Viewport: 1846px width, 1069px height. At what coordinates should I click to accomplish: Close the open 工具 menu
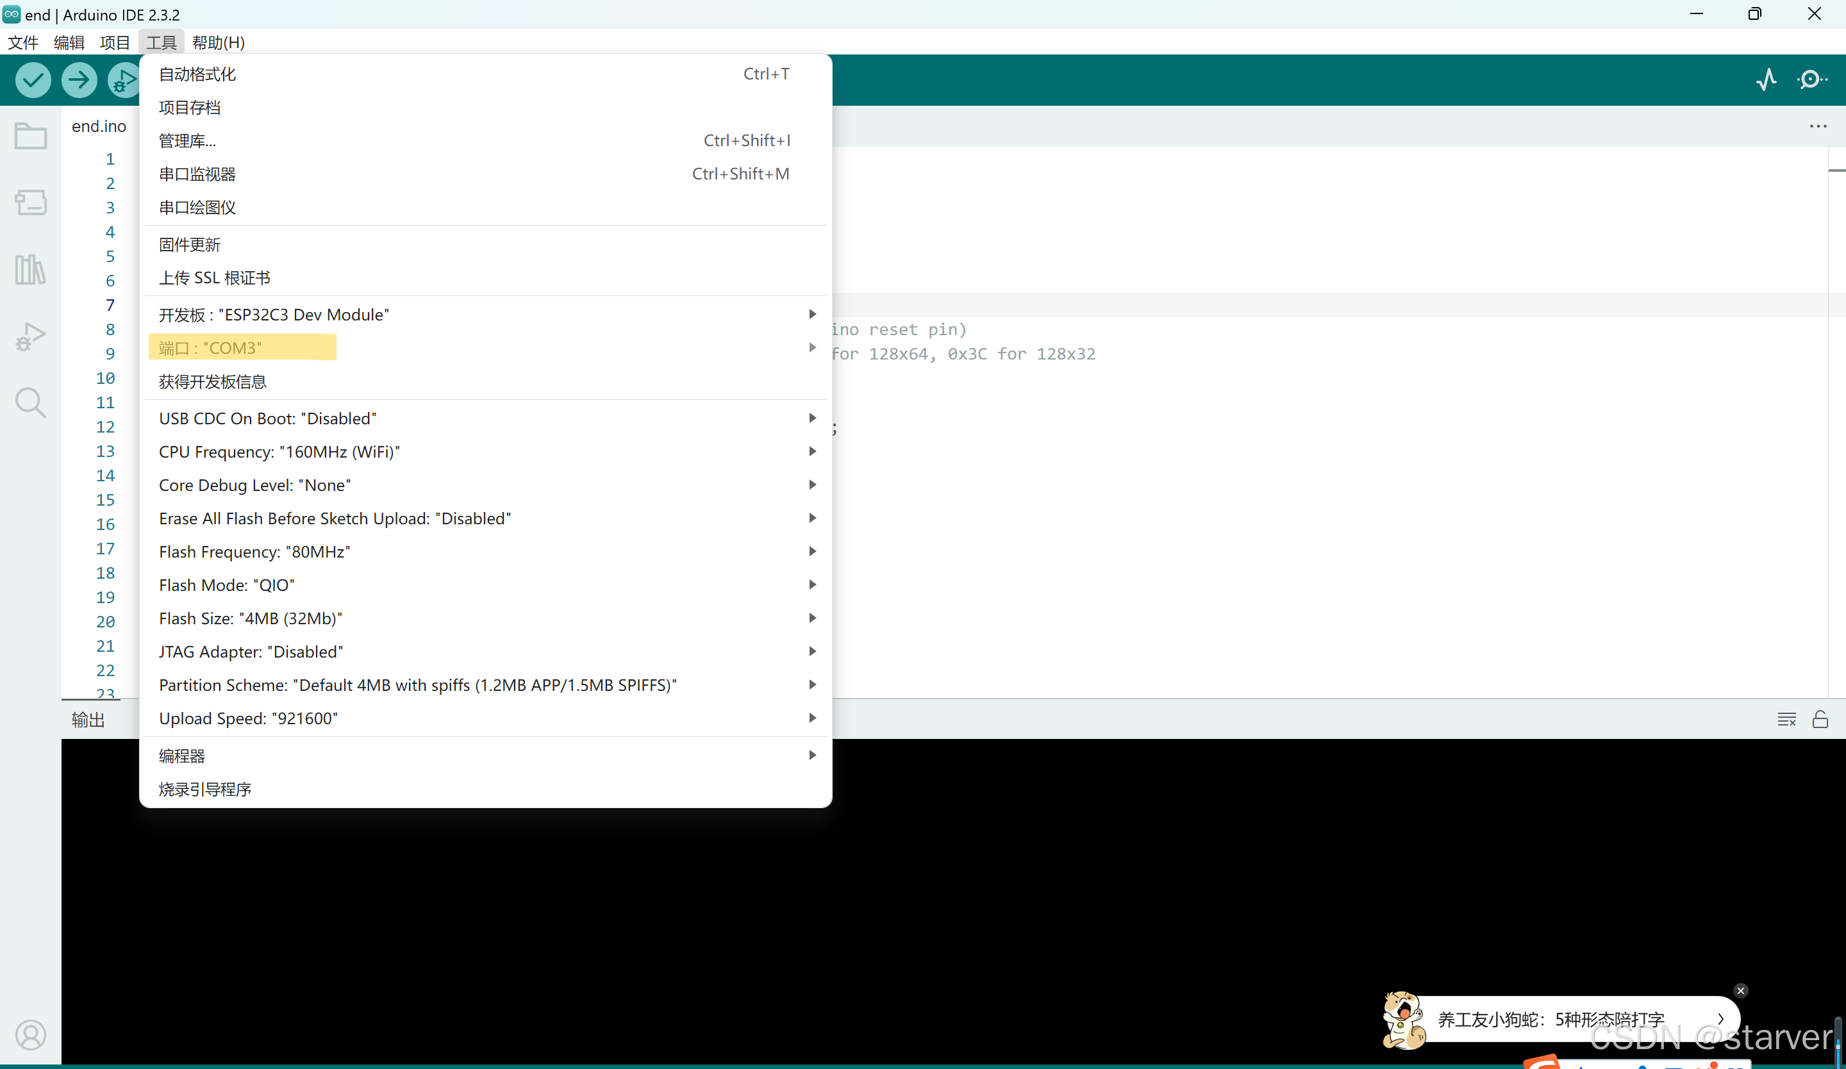[161, 42]
